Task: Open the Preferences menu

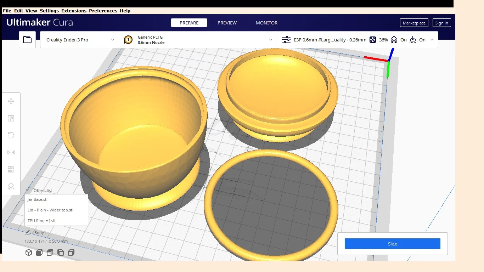Action: pos(103,11)
